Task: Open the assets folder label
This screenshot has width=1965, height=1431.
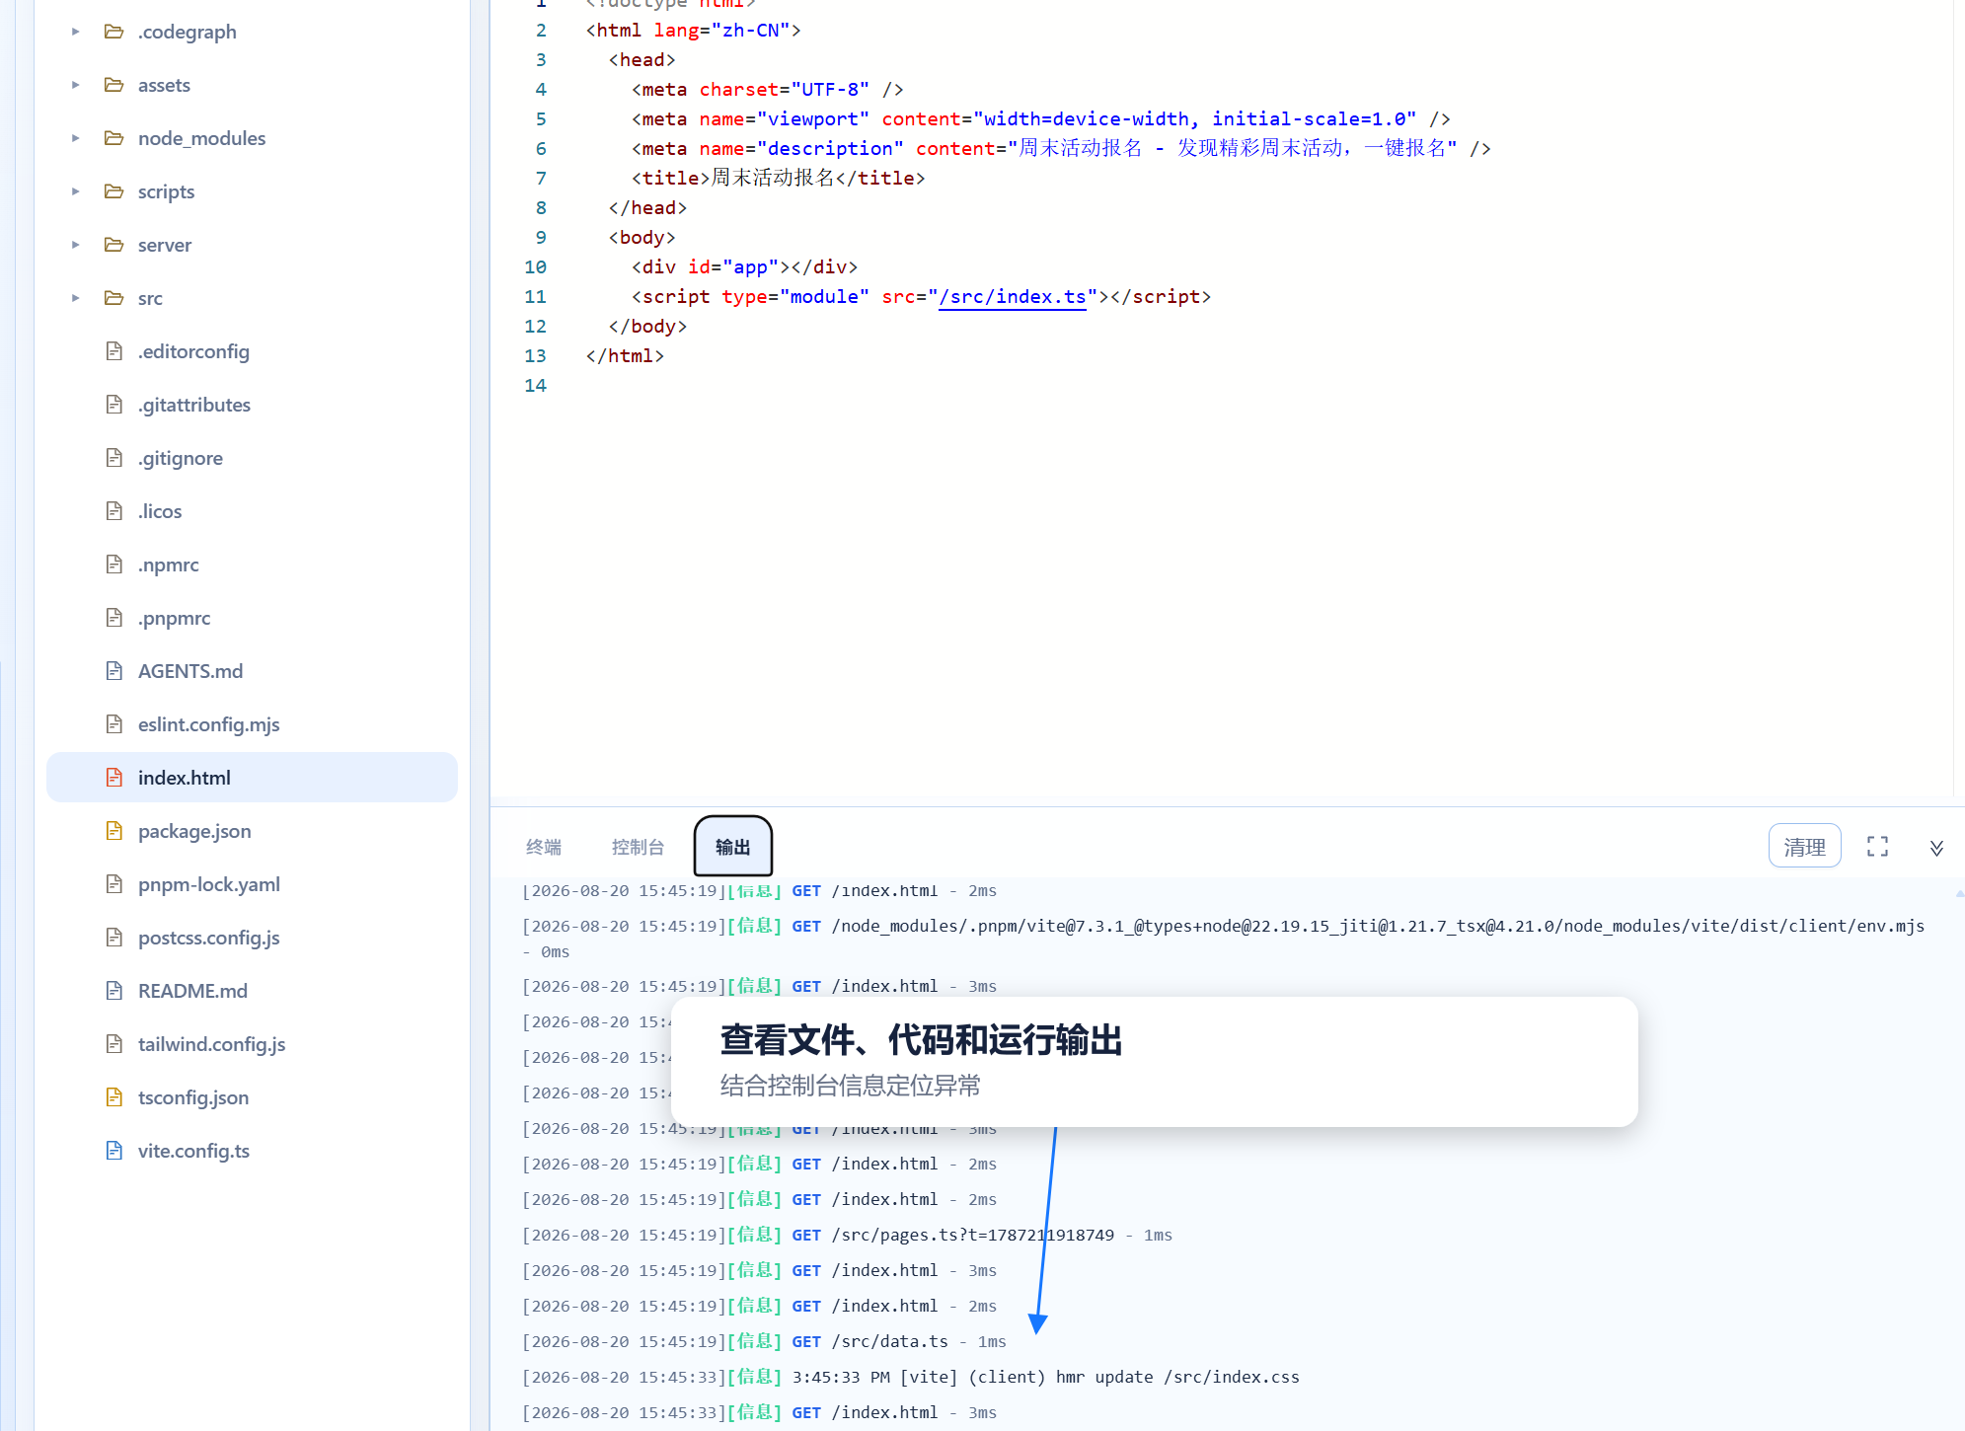Action: point(164,85)
